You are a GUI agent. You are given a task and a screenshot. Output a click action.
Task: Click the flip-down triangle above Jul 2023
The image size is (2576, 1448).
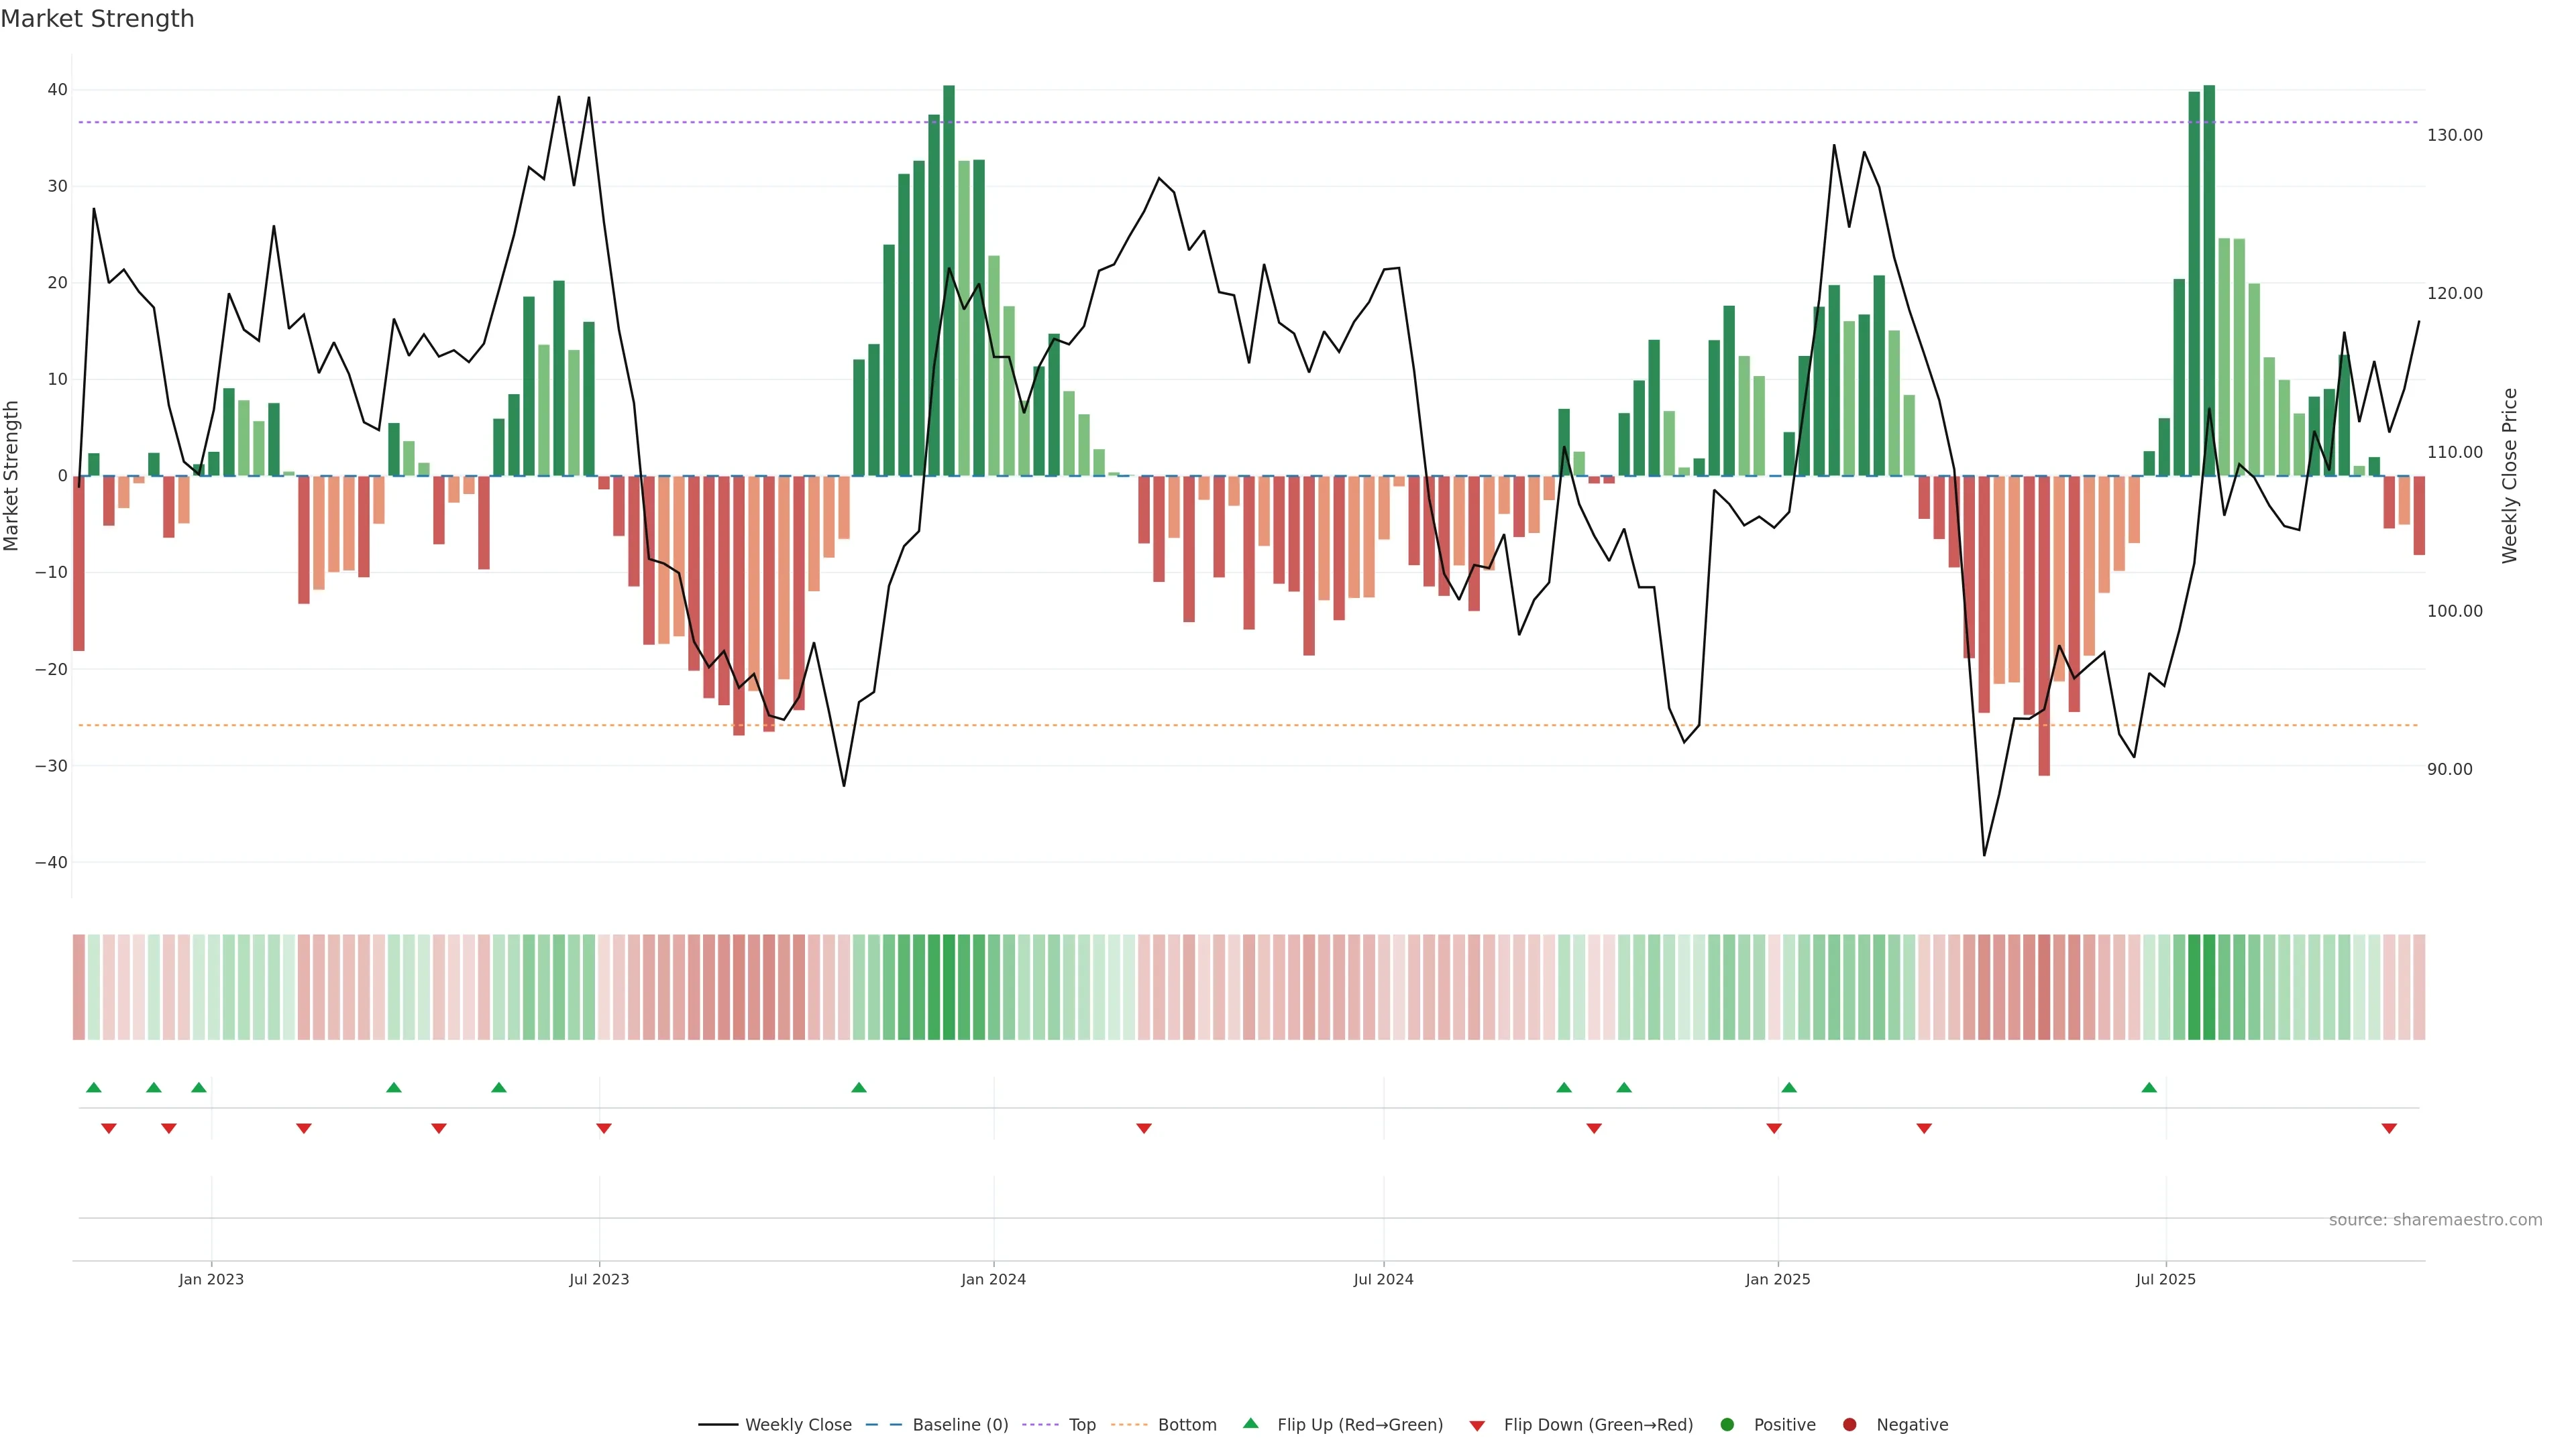pyautogui.click(x=604, y=1128)
